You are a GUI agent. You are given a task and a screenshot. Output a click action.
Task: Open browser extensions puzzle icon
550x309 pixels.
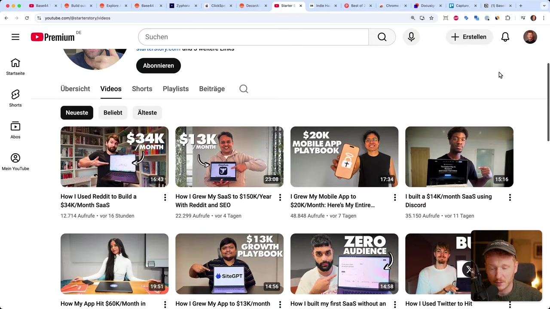tap(508, 18)
